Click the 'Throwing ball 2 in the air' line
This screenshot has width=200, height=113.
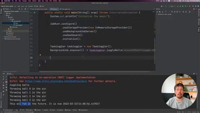tap(28, 96)
